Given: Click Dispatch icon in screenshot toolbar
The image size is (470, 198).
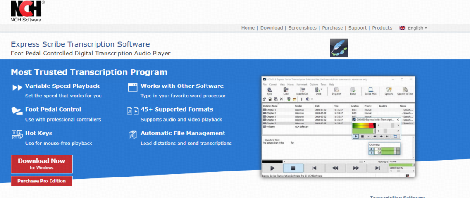Looking at the screenshot, I should click(336, 91).
